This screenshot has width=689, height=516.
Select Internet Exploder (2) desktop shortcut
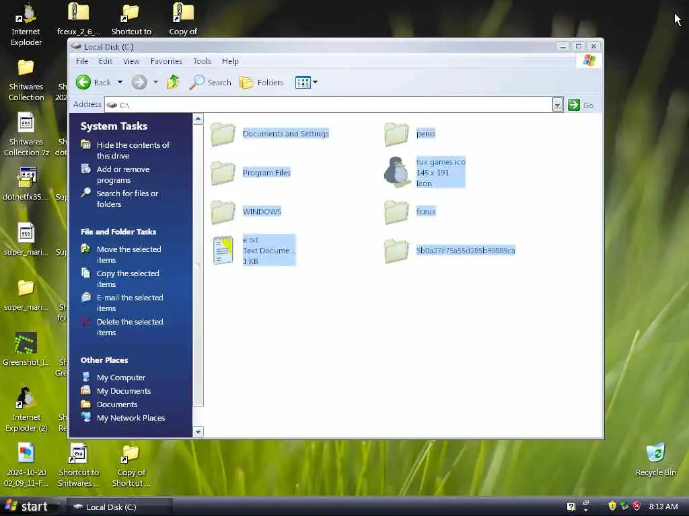[x=26, y=410]
